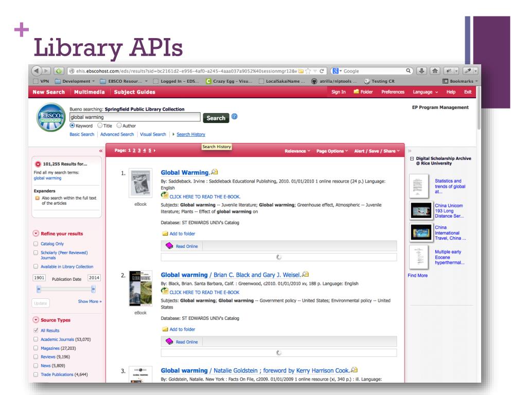Open the Folder icon in the top bar
Viewport: 527px width, 395px height.
point(356,92)
